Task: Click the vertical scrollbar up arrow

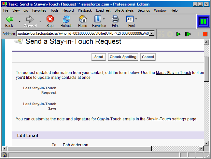Action: click(206, 42)
